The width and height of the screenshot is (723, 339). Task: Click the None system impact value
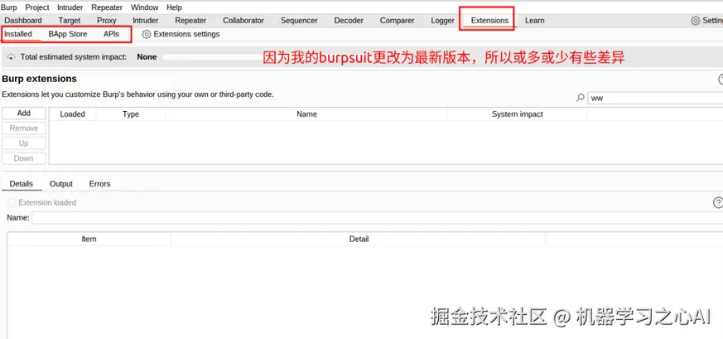click(x=147, y=57)
